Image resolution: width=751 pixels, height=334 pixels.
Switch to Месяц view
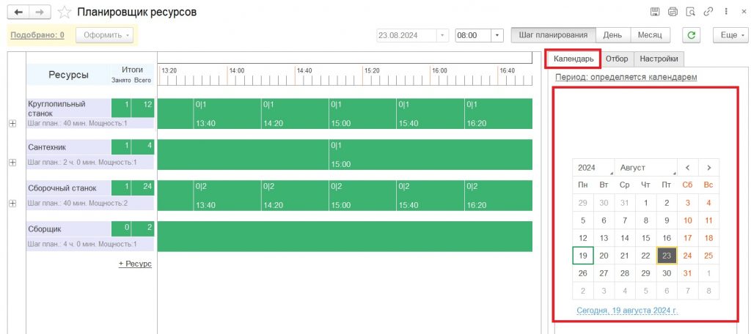point(650,35)
